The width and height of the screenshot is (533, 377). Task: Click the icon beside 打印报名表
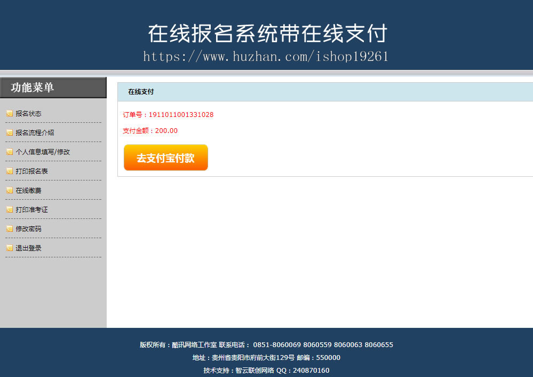point(10,171)
